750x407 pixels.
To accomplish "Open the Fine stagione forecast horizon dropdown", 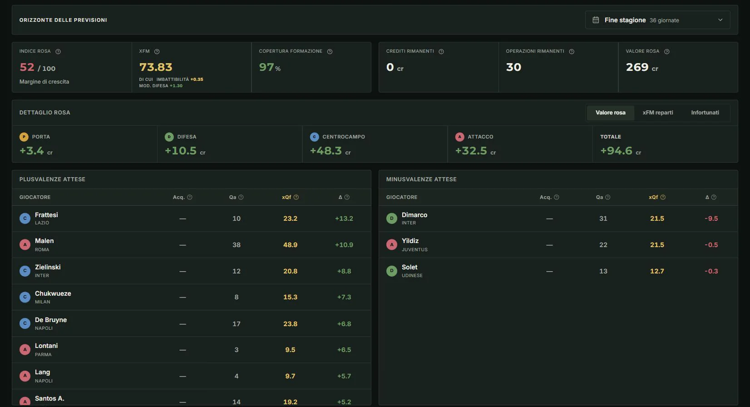I will pos(658,20).
